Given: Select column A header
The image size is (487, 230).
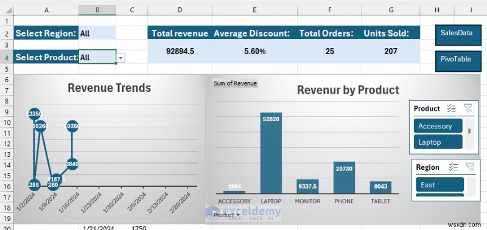Looking at the screenshot, I should pyautogui.click(x=46, y=10).
